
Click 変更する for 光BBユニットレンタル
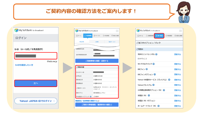click(177, 54)
